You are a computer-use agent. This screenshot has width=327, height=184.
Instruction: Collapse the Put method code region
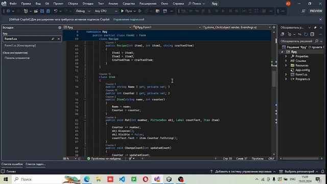(85, 120)
